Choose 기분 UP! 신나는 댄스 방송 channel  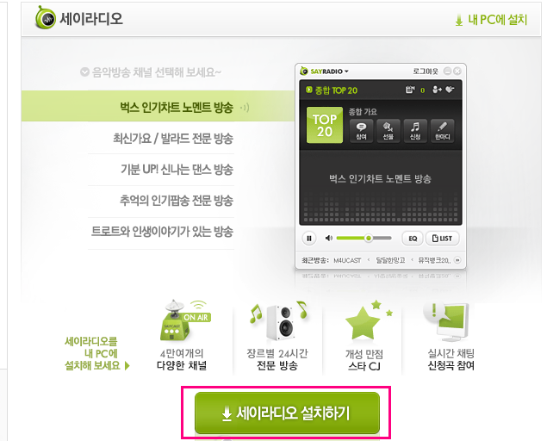[x=177, y=170]
